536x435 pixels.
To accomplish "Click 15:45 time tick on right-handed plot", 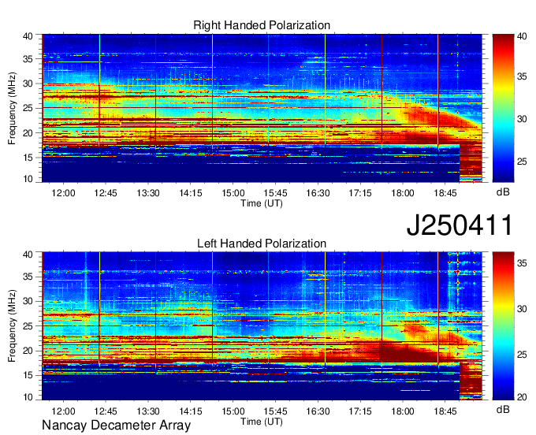I will coord(276,193).
